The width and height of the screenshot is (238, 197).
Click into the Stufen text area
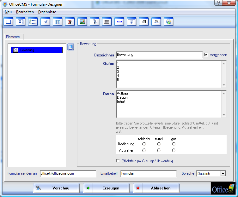[169, 74]
